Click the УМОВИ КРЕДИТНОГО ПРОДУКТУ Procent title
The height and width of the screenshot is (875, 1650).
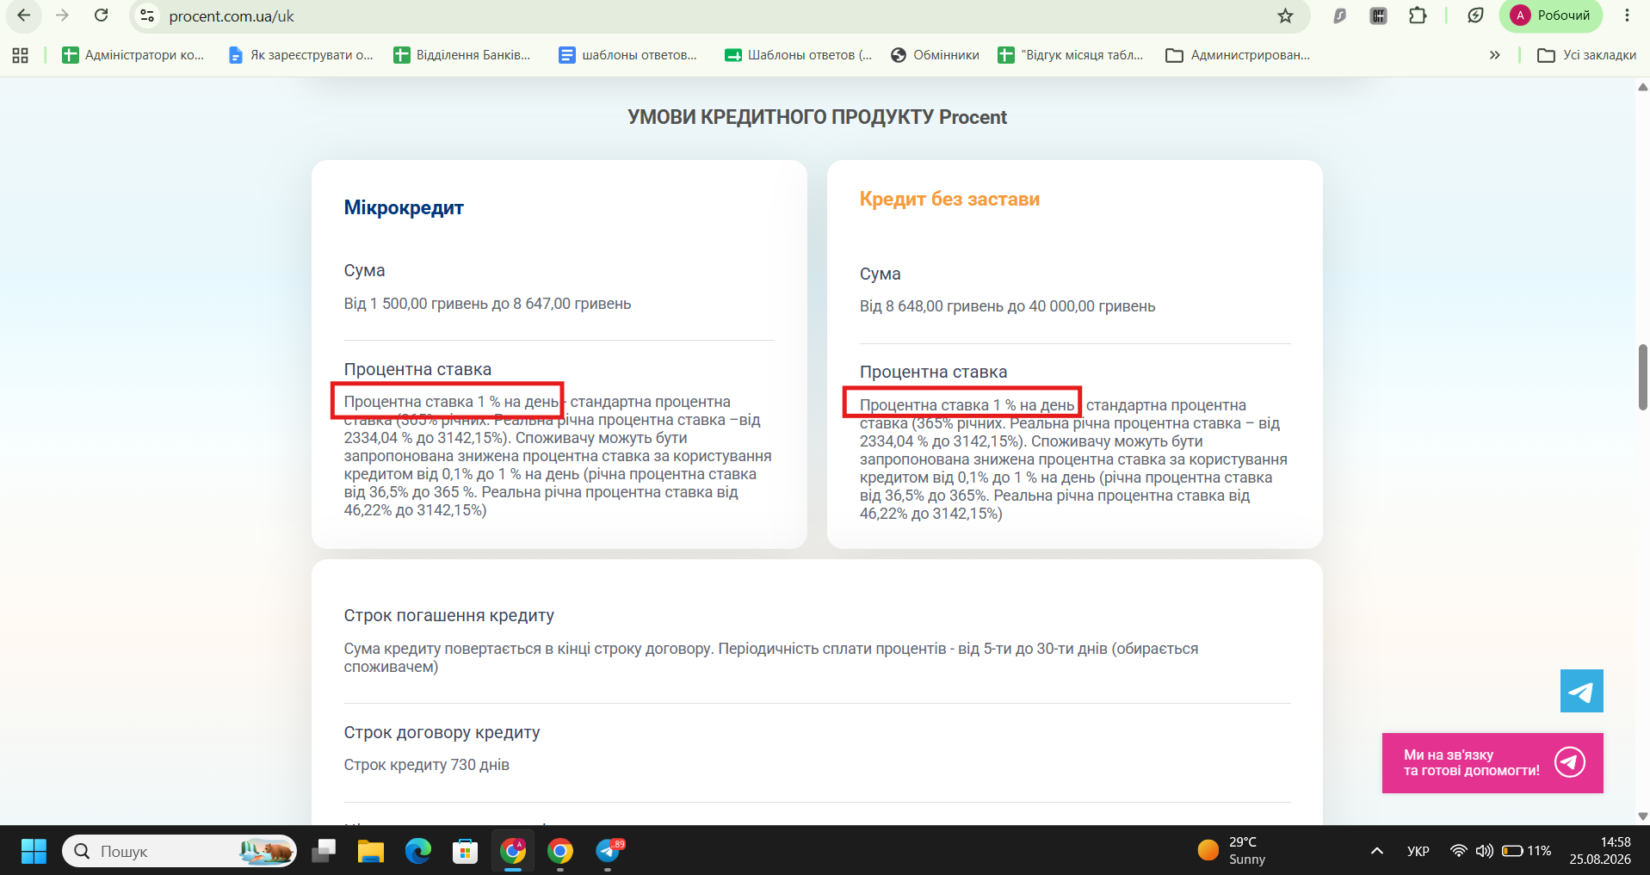(817, 117)
